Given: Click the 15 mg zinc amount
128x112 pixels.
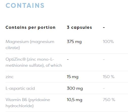Looking at the screenshot, I should point(73,77).
